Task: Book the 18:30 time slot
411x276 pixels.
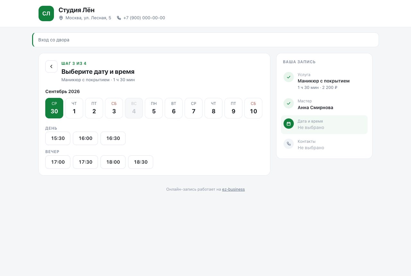Action: pos(141,162)
